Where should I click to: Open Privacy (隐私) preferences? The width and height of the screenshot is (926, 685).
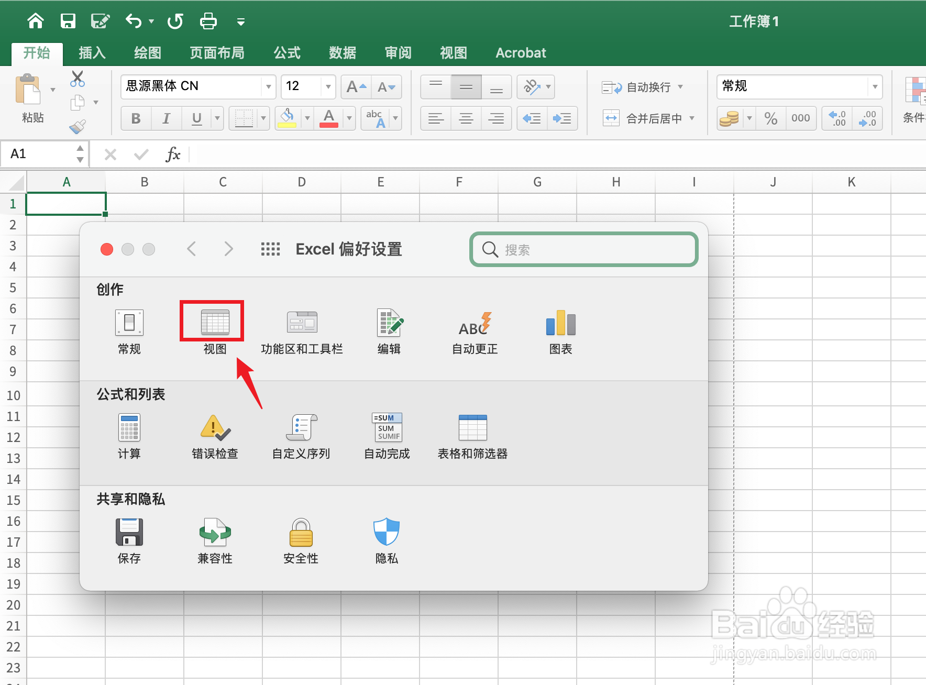pos(387,541)
